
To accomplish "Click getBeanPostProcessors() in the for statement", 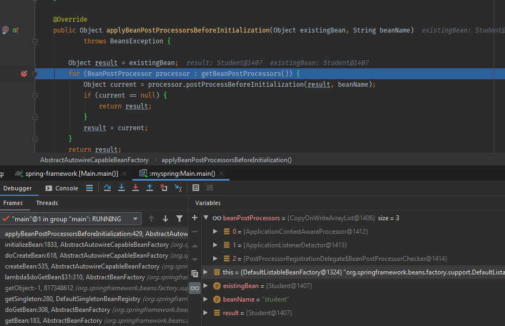I will click(247, 74).
